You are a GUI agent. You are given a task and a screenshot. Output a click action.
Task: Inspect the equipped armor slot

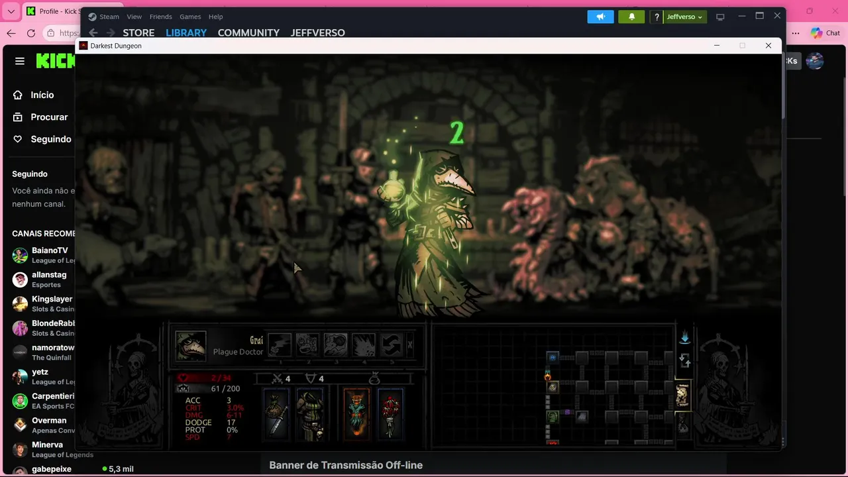(x=309, y=413)
